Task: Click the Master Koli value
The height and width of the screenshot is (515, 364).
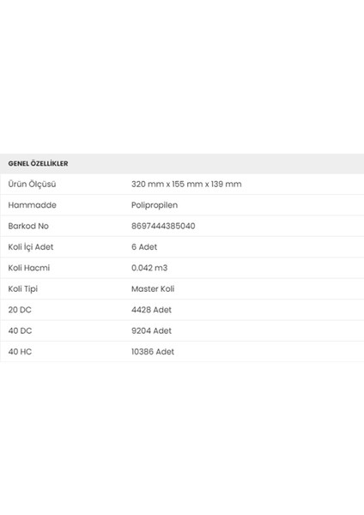Action: coord(153,289)
